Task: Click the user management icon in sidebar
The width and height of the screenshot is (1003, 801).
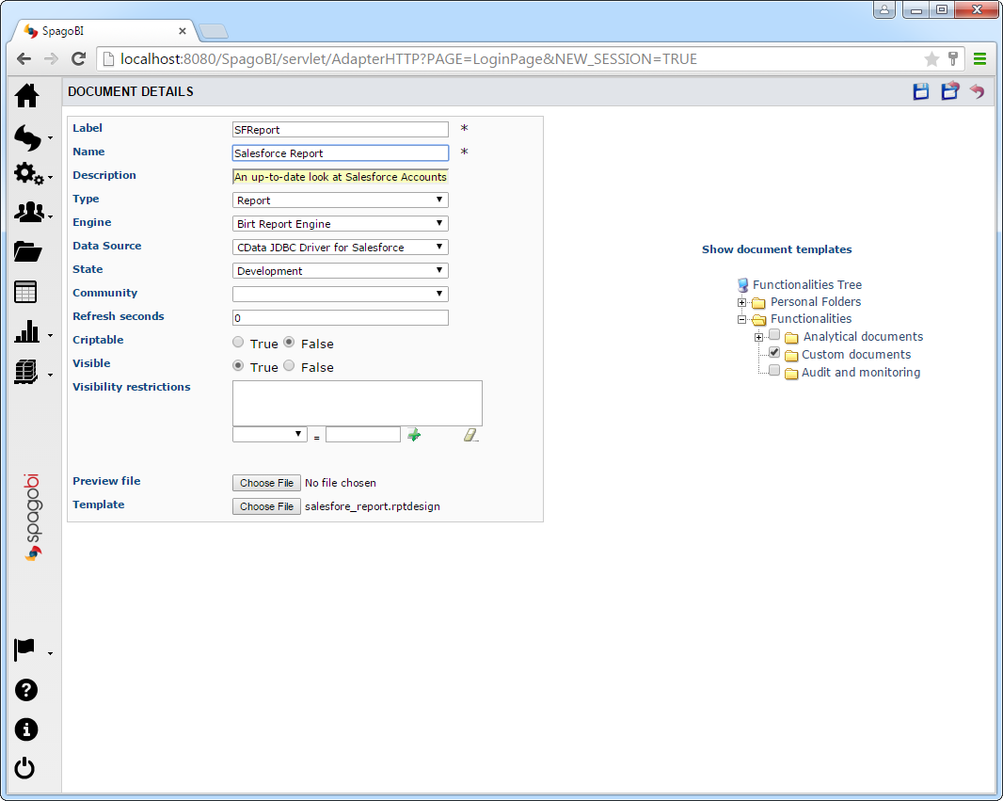Action: 28,213
